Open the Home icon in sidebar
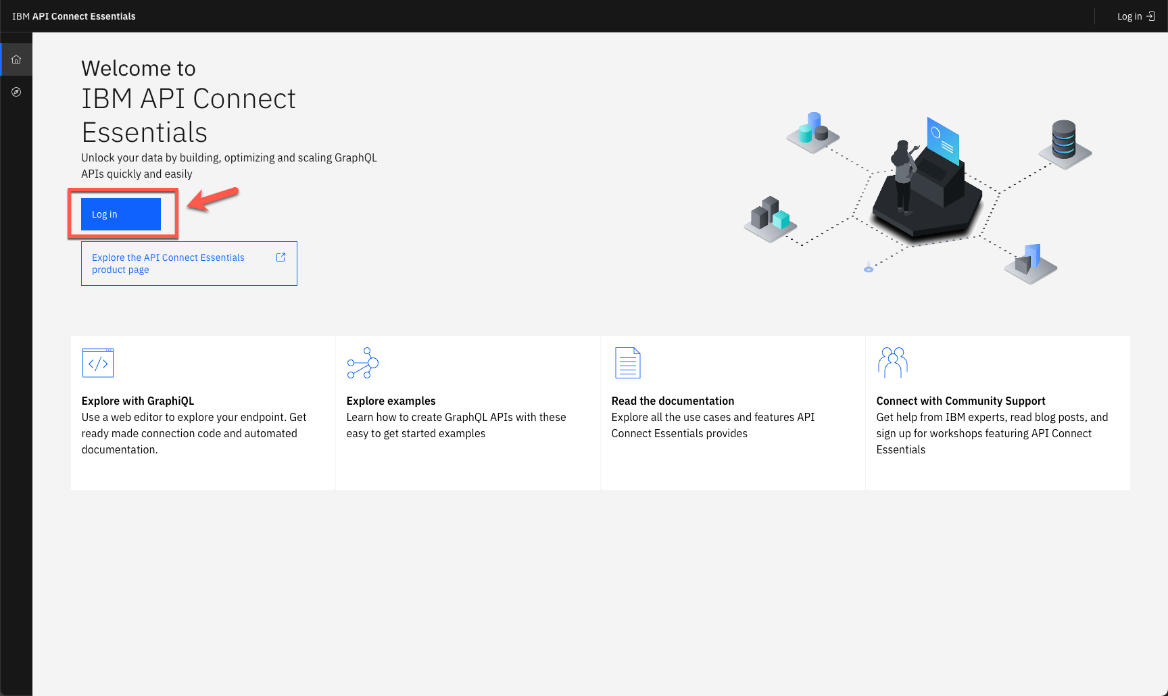 click(x=16, y=59)
